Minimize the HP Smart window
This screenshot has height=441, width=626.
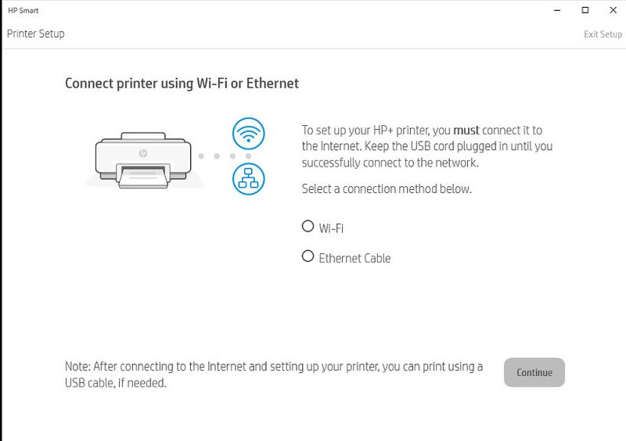pos(557,11)
